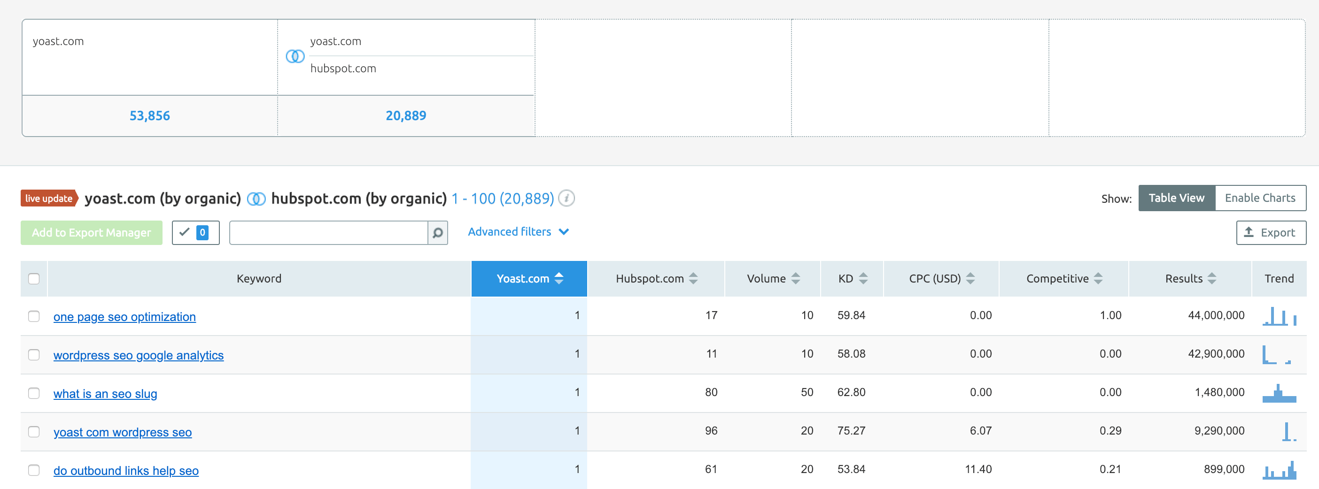Open keyword link one page seo optimization
The image size is (1319, 489).
pyautogui.click(x=124, y=317)
